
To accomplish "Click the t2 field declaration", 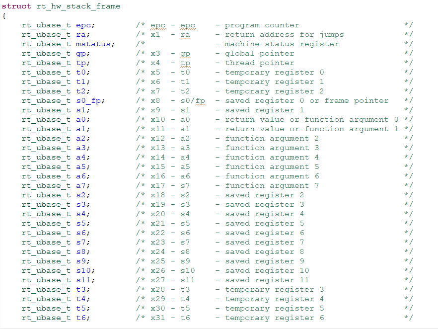I will 56,91.
